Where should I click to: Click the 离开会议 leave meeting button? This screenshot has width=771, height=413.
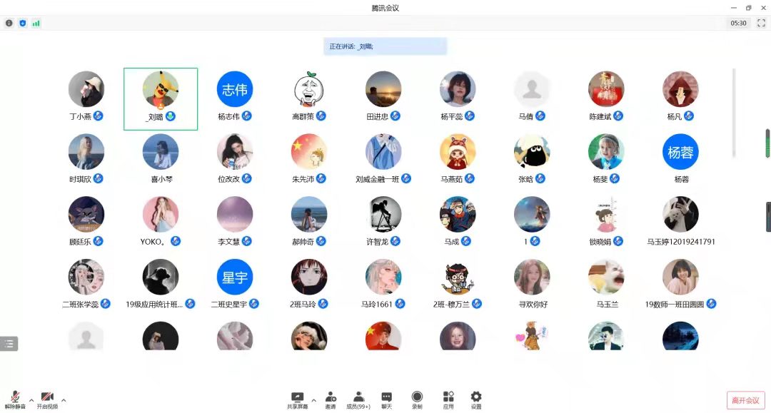point(745,400)
